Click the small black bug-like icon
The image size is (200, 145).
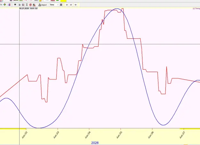pyautogui.click(x=15, y=4)
